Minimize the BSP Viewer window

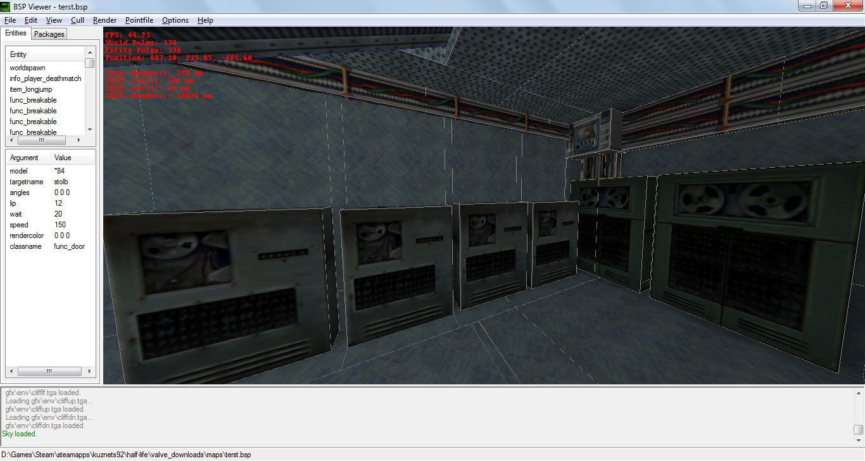coord(806,5)
